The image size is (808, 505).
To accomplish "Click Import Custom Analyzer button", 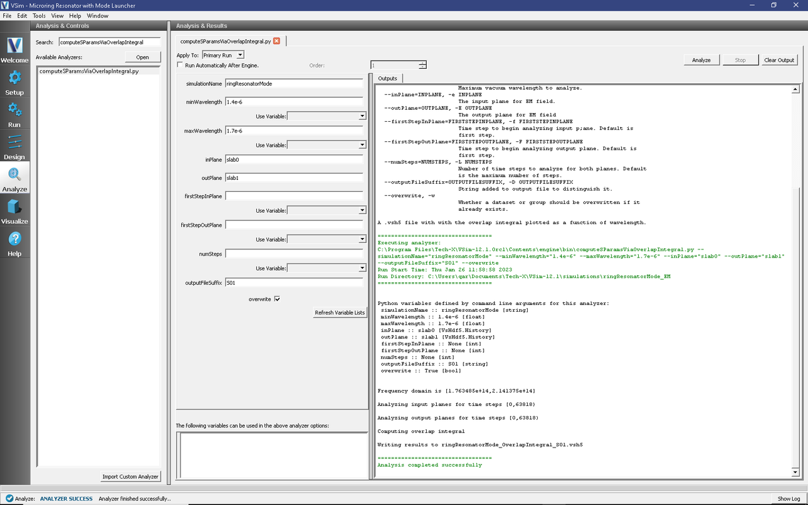I will coord(131,477).
